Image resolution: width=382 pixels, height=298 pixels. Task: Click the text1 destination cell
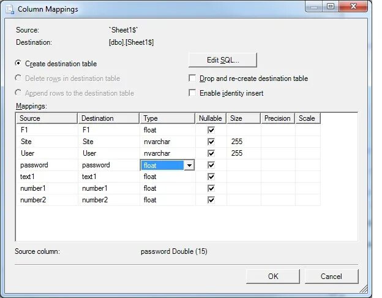[x=109, y=177]
